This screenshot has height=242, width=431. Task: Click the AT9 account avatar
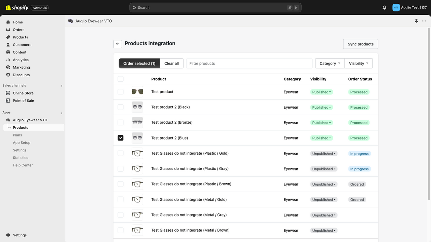[x=396, y=7]
